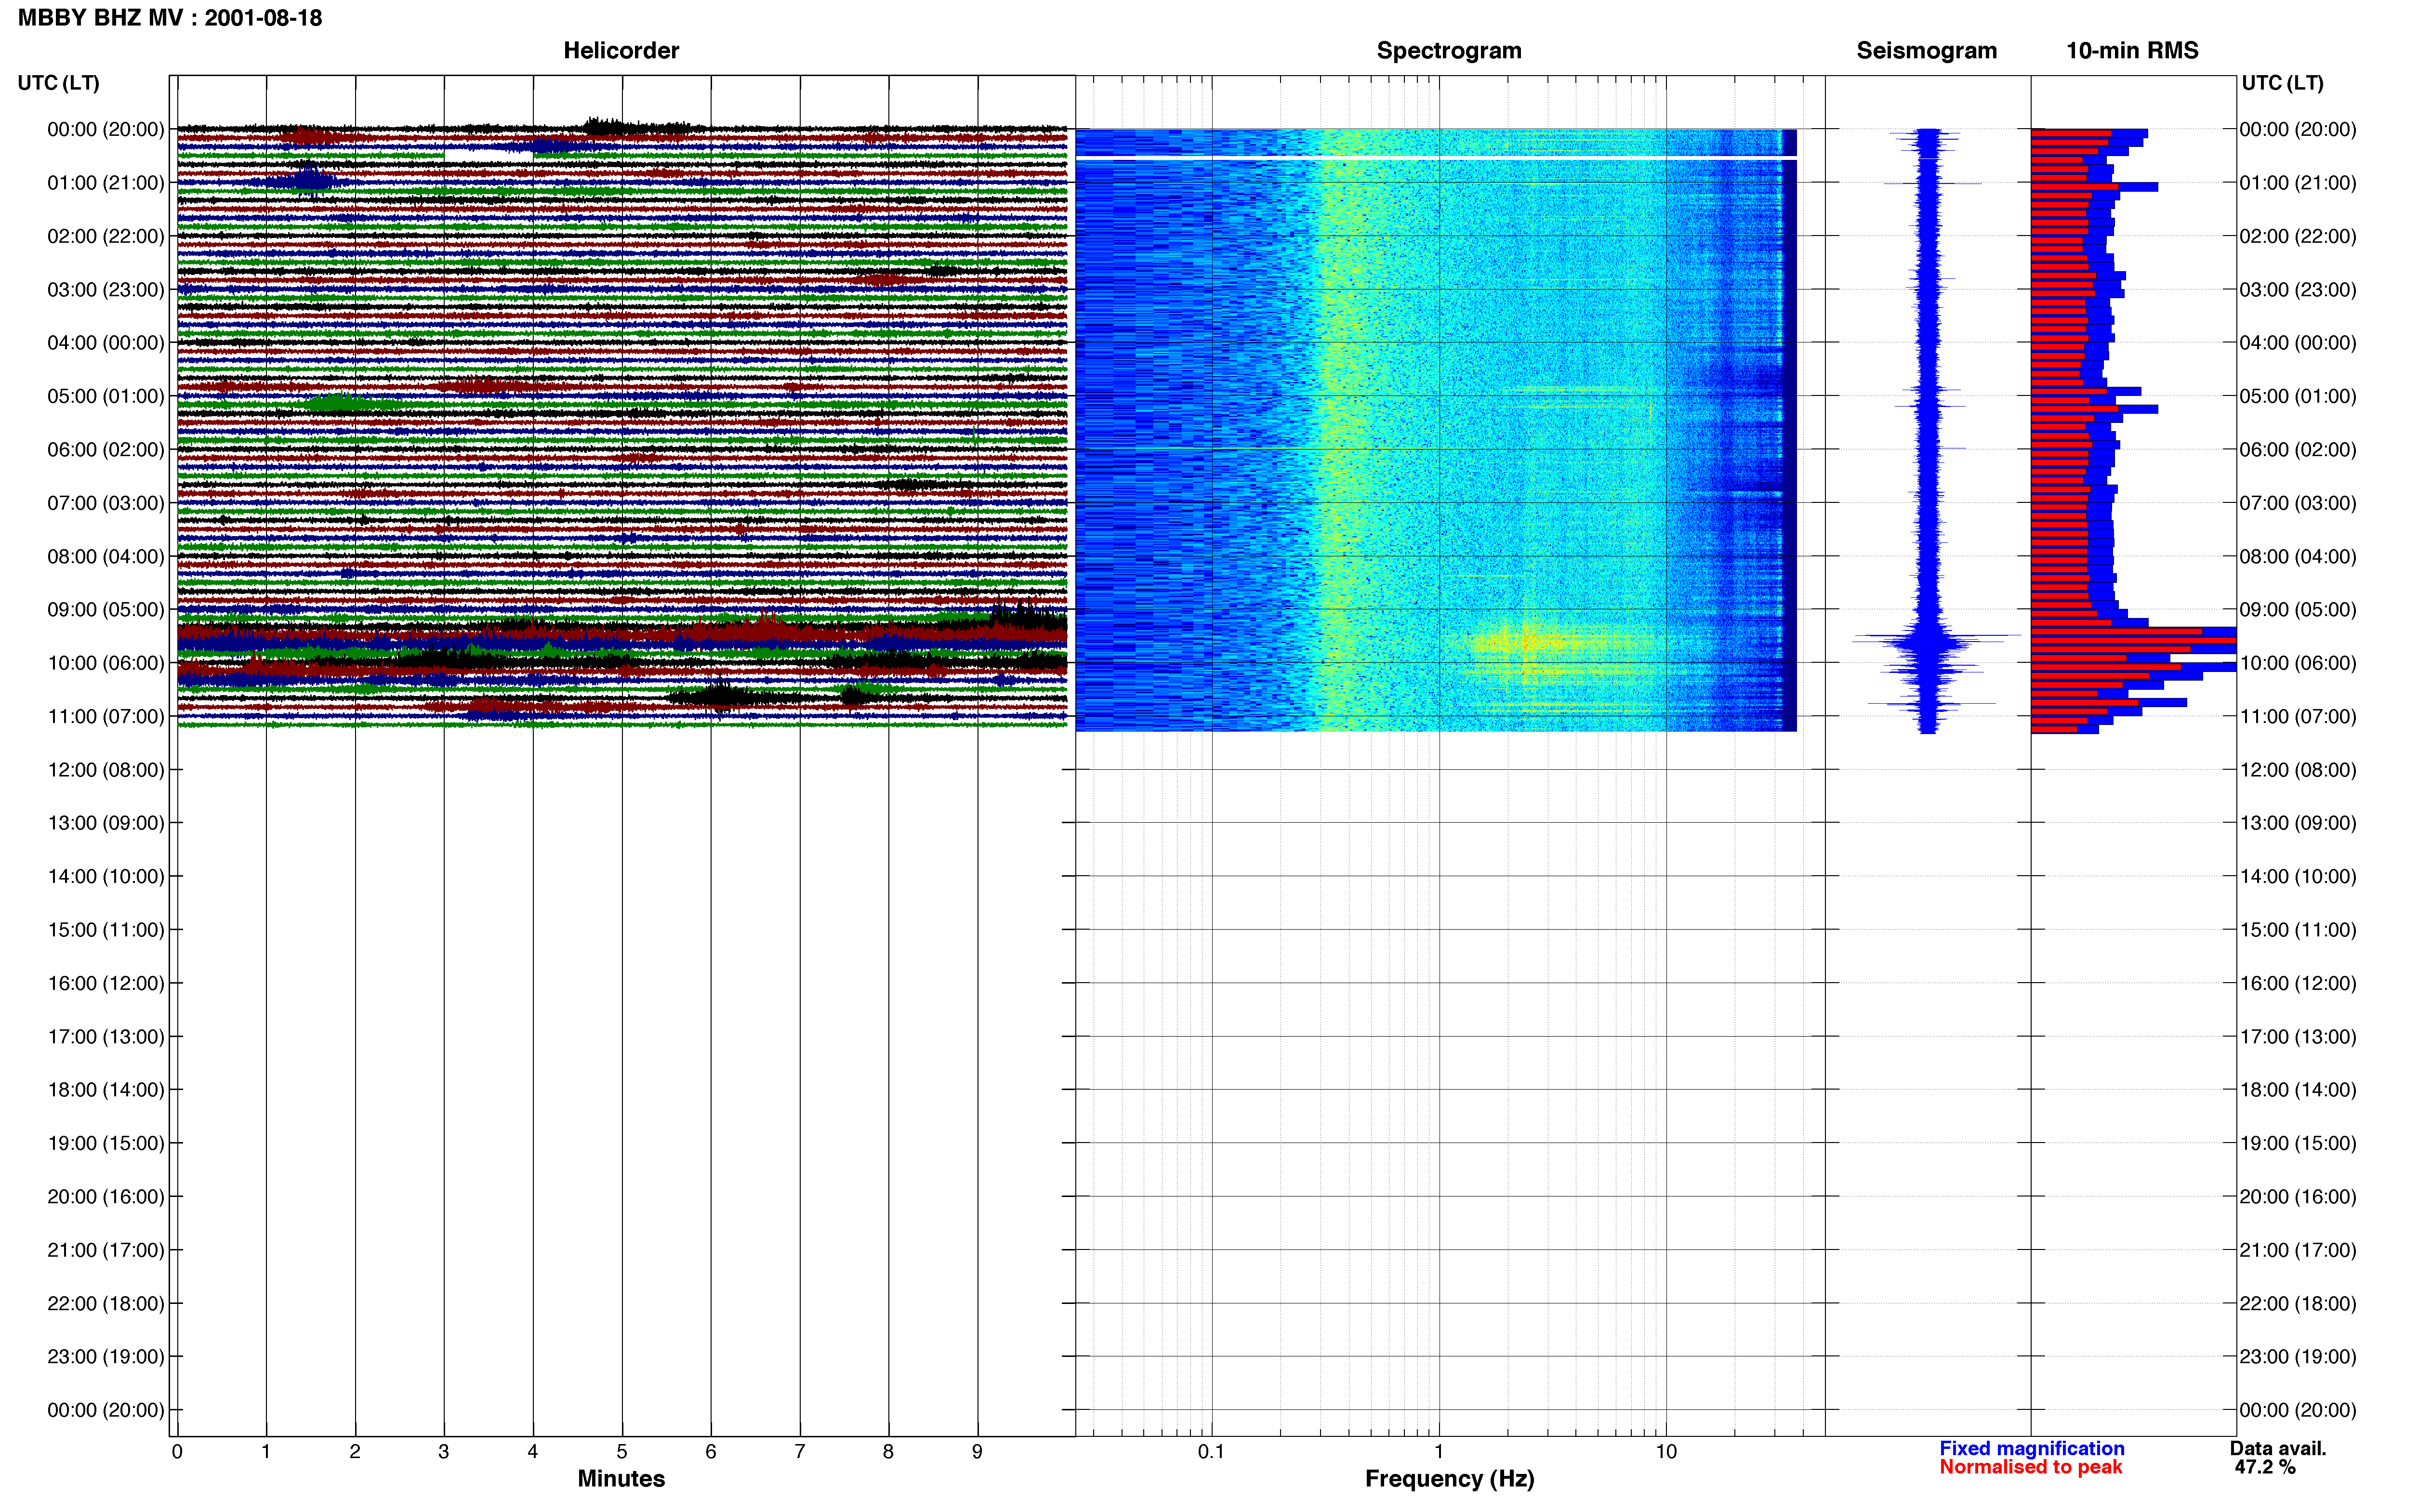Click 08:00 (04:00) on the RMS panel time axis

(2298, 557)
